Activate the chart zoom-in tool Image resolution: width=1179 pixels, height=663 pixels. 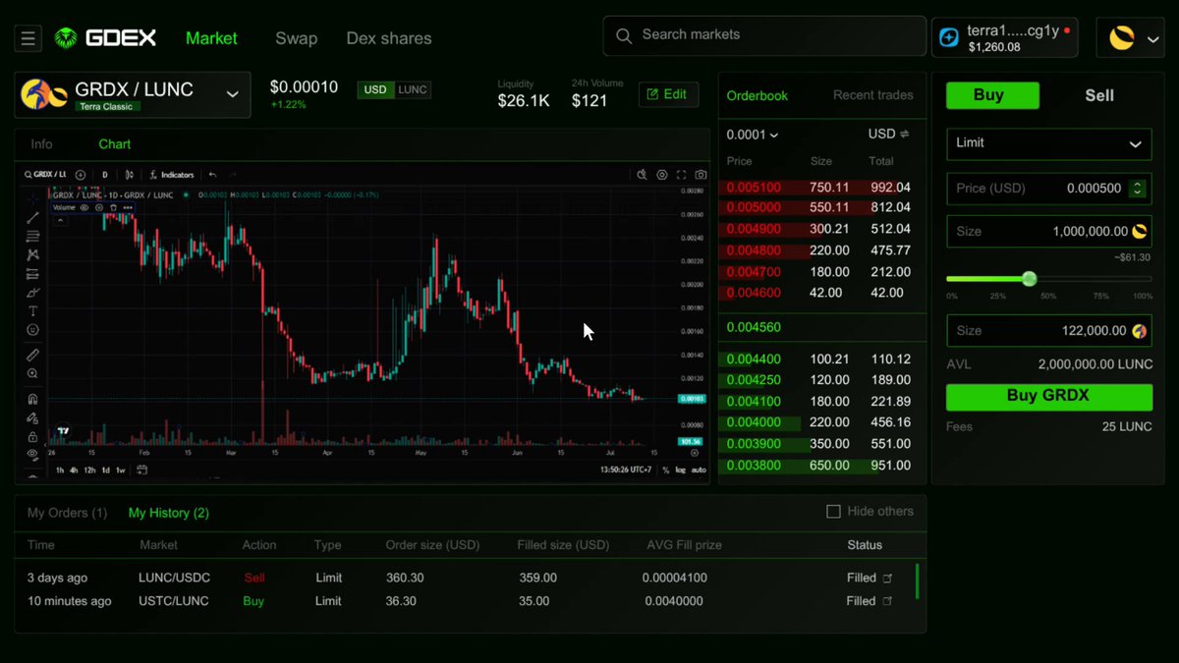pyautogui.click(x=33, y=373)
